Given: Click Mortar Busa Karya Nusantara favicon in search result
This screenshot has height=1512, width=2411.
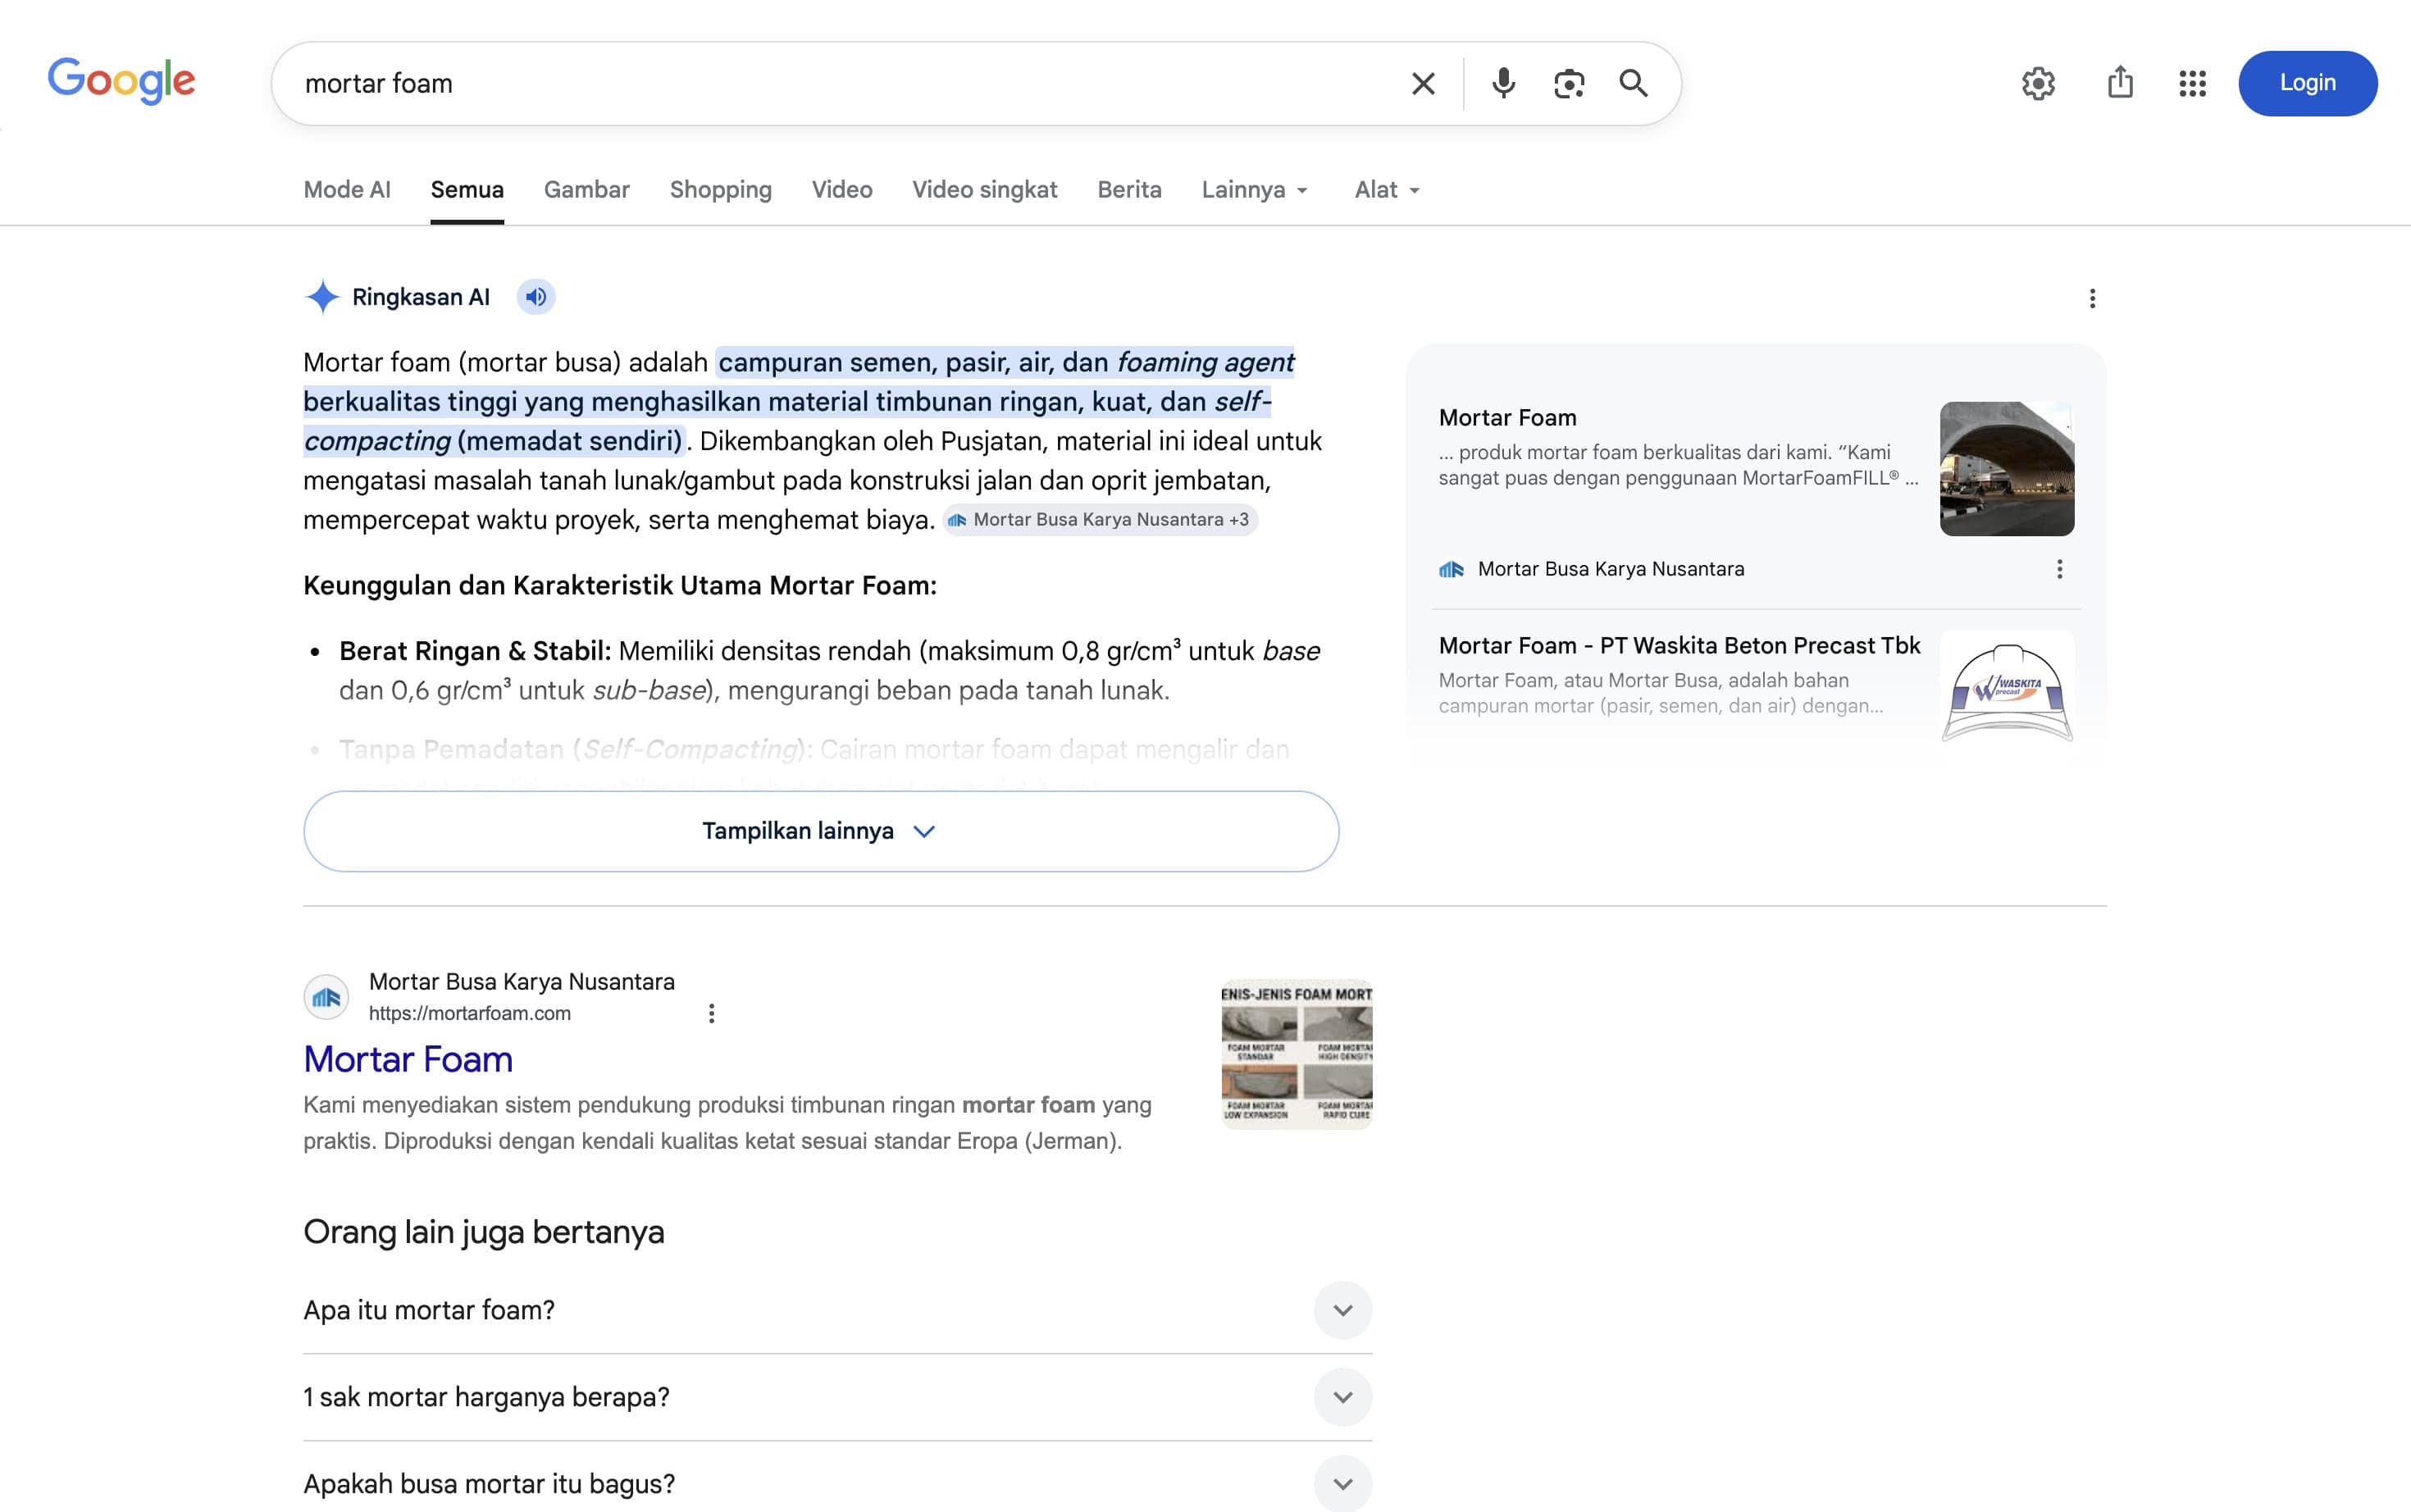Looking at the screenshot, I should coord(326,997).
